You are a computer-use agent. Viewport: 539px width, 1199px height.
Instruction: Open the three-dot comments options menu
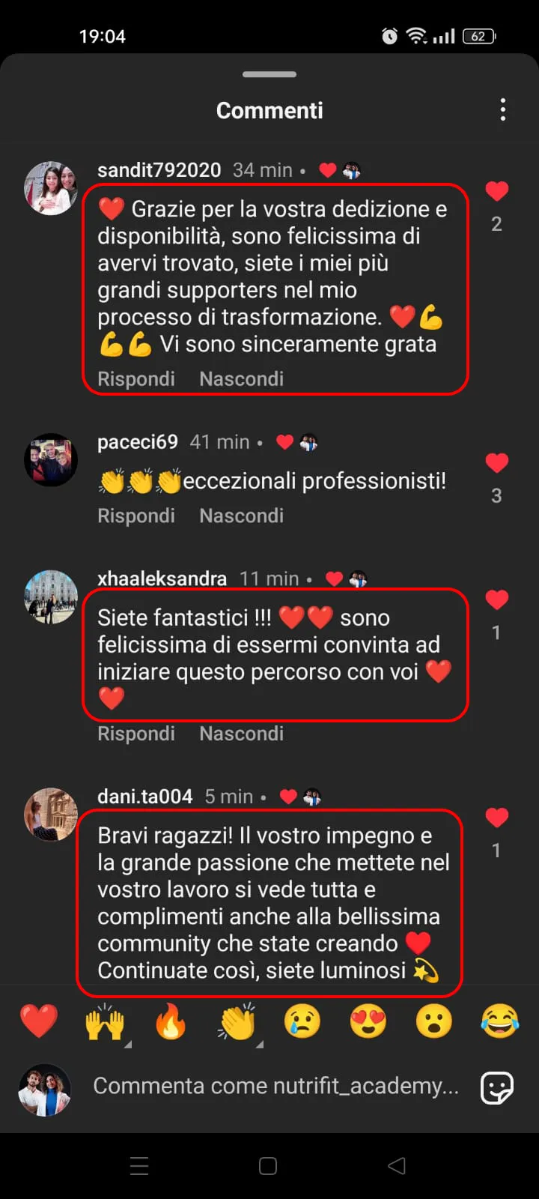(503, 110)
